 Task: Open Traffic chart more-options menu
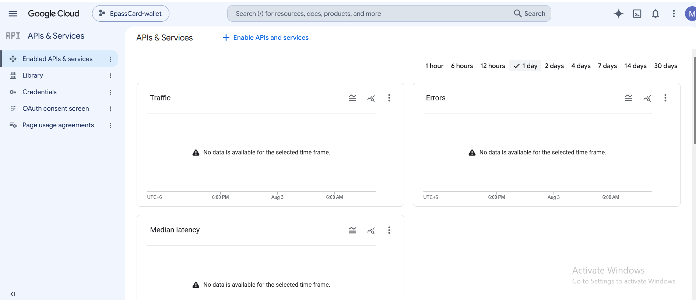(389, 98)
